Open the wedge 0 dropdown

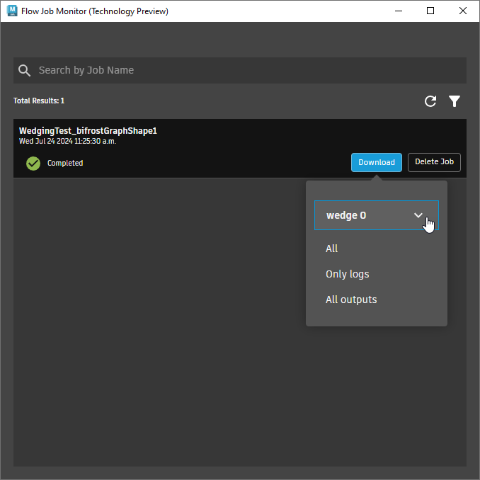[376, 215]
